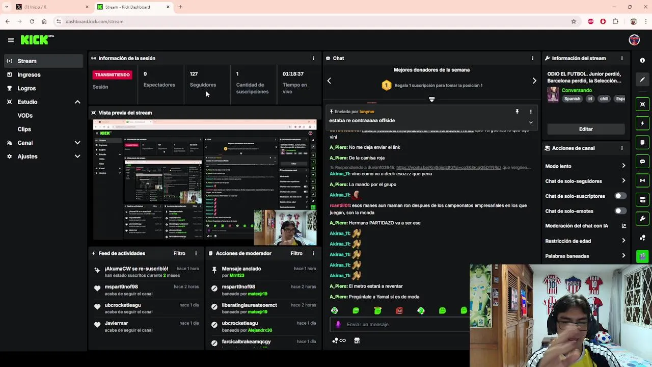Click the Conversando category thumbnail
This screenshot has height=367, width=652.
pyautogui.click(x=553, y=94)
